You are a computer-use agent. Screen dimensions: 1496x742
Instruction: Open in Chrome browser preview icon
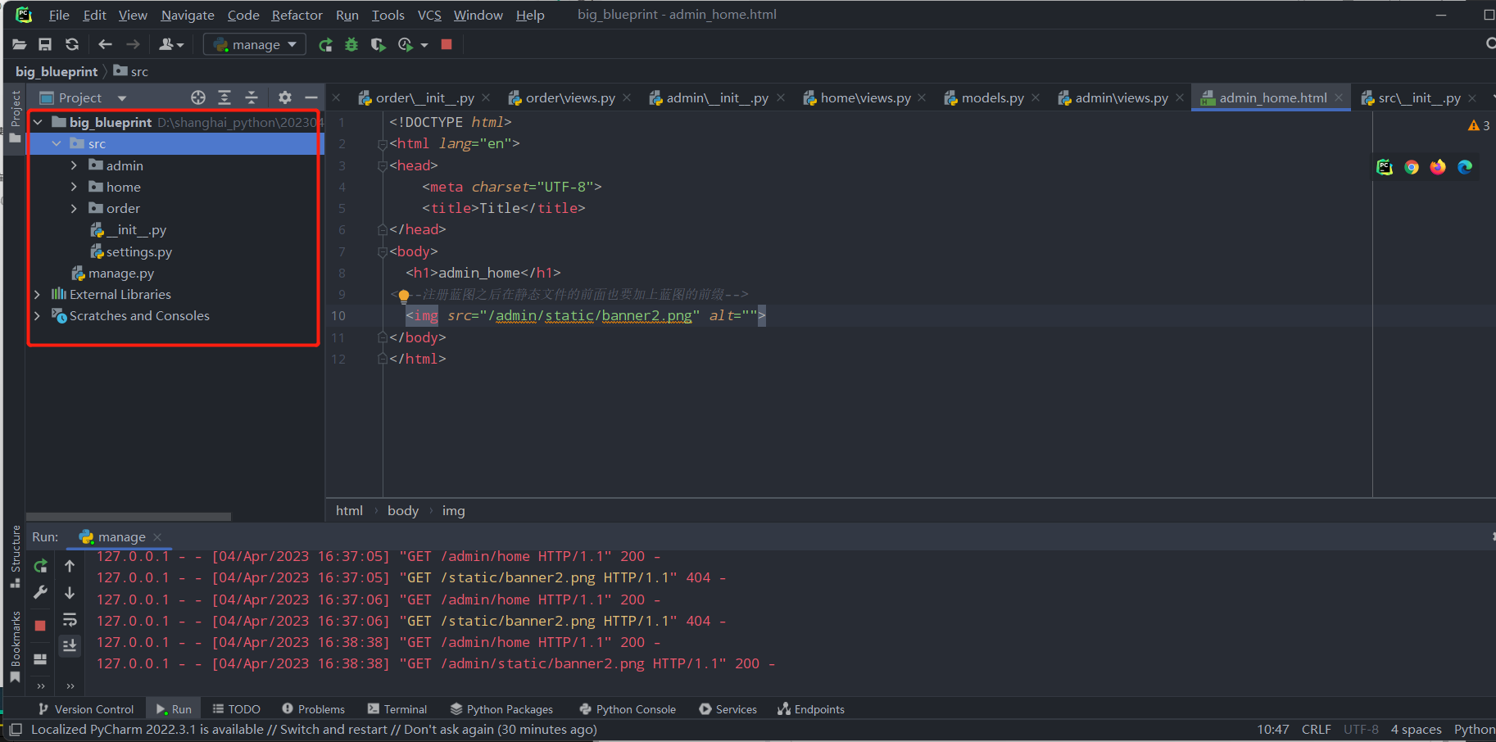1411,167
